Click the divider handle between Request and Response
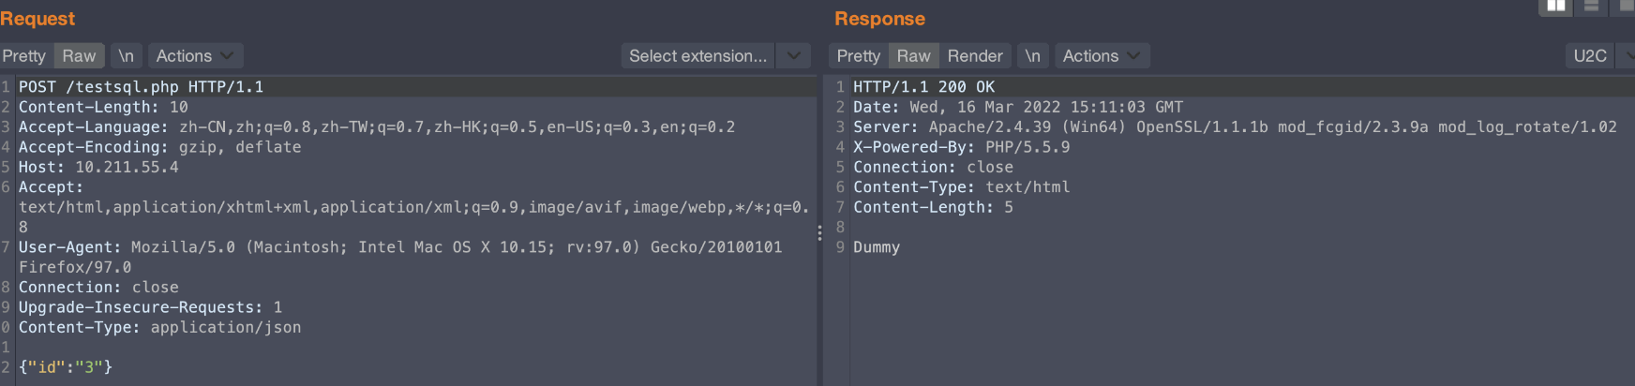 pos(819,232)
